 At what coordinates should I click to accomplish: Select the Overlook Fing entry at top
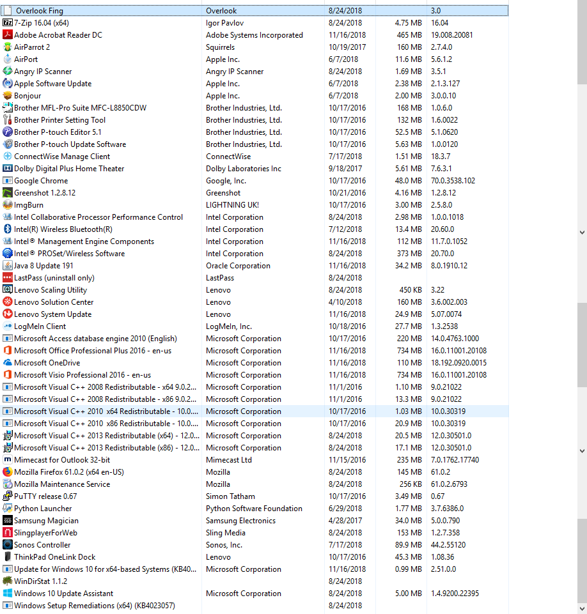tap(40, 11)
